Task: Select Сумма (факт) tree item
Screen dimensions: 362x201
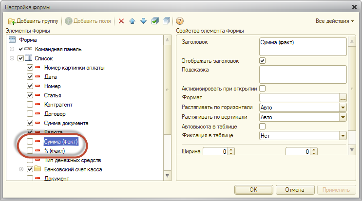Action: click(x=61, y=142)
